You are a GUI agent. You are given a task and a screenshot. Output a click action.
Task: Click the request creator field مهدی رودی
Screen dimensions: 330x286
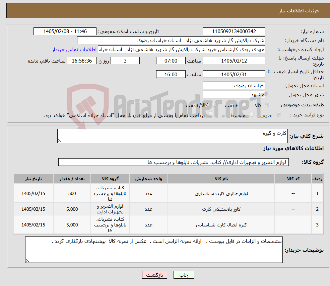click(182, 50)
